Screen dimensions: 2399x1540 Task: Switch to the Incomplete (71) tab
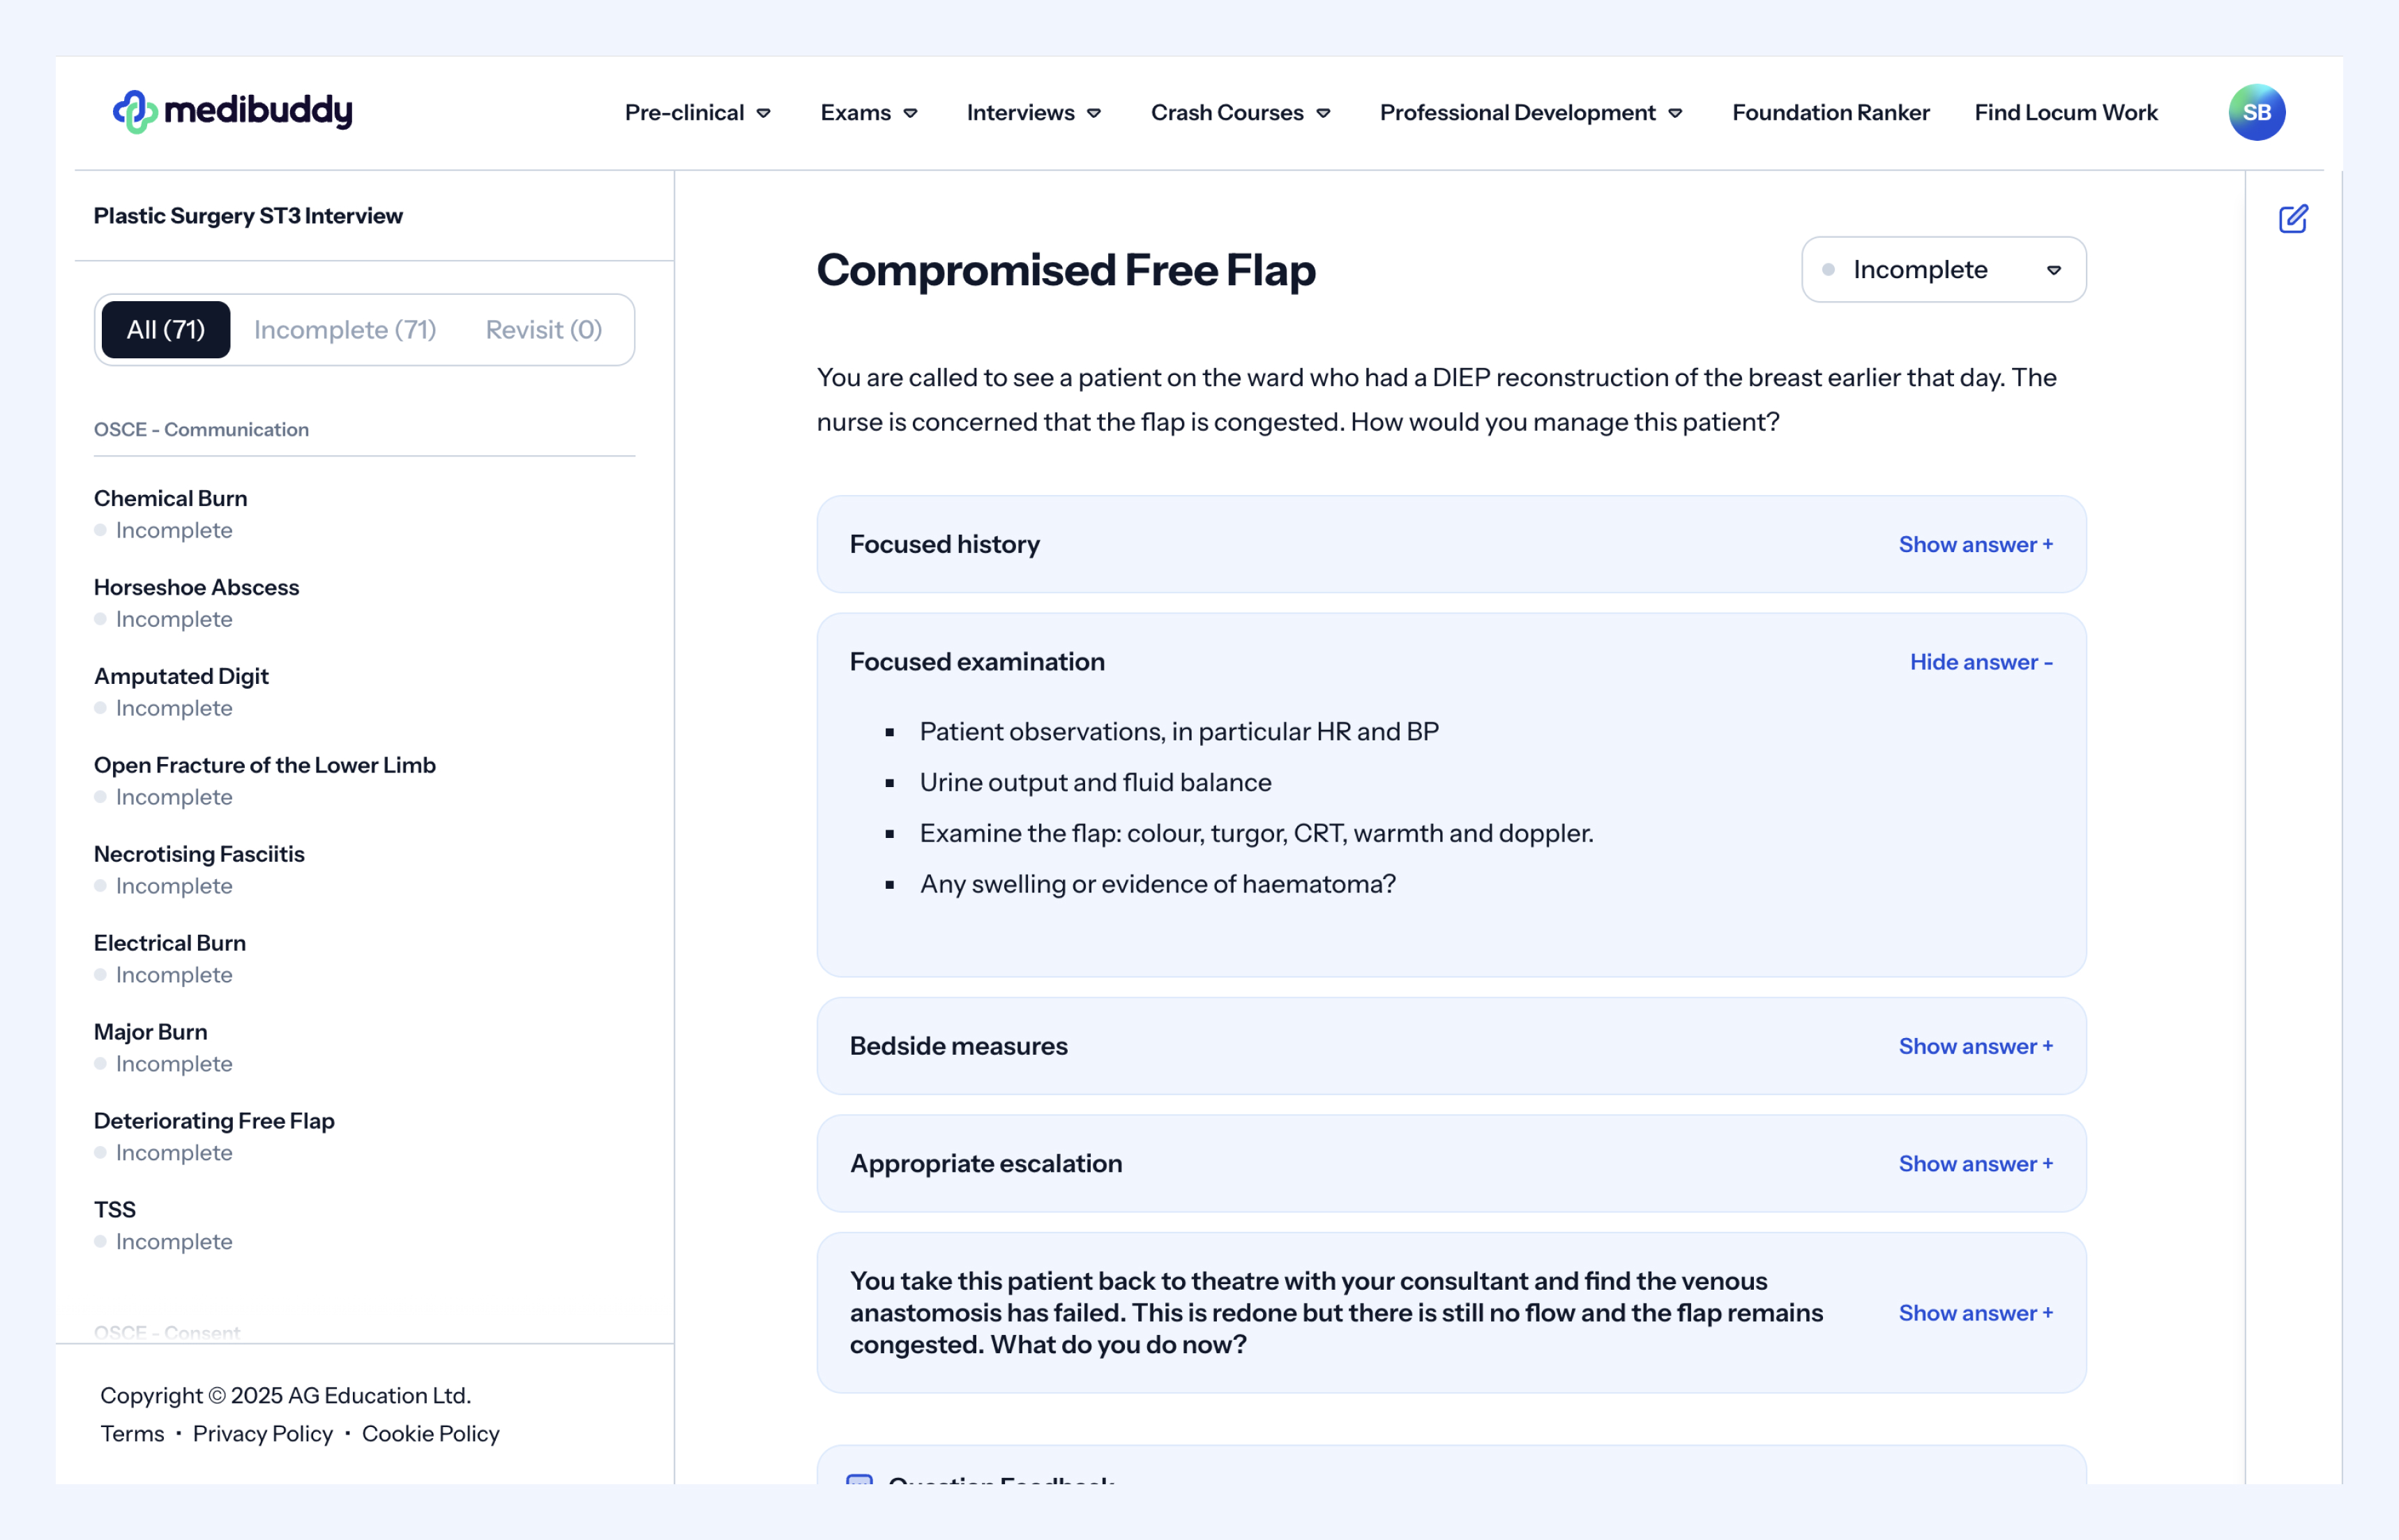click(345, 330)
